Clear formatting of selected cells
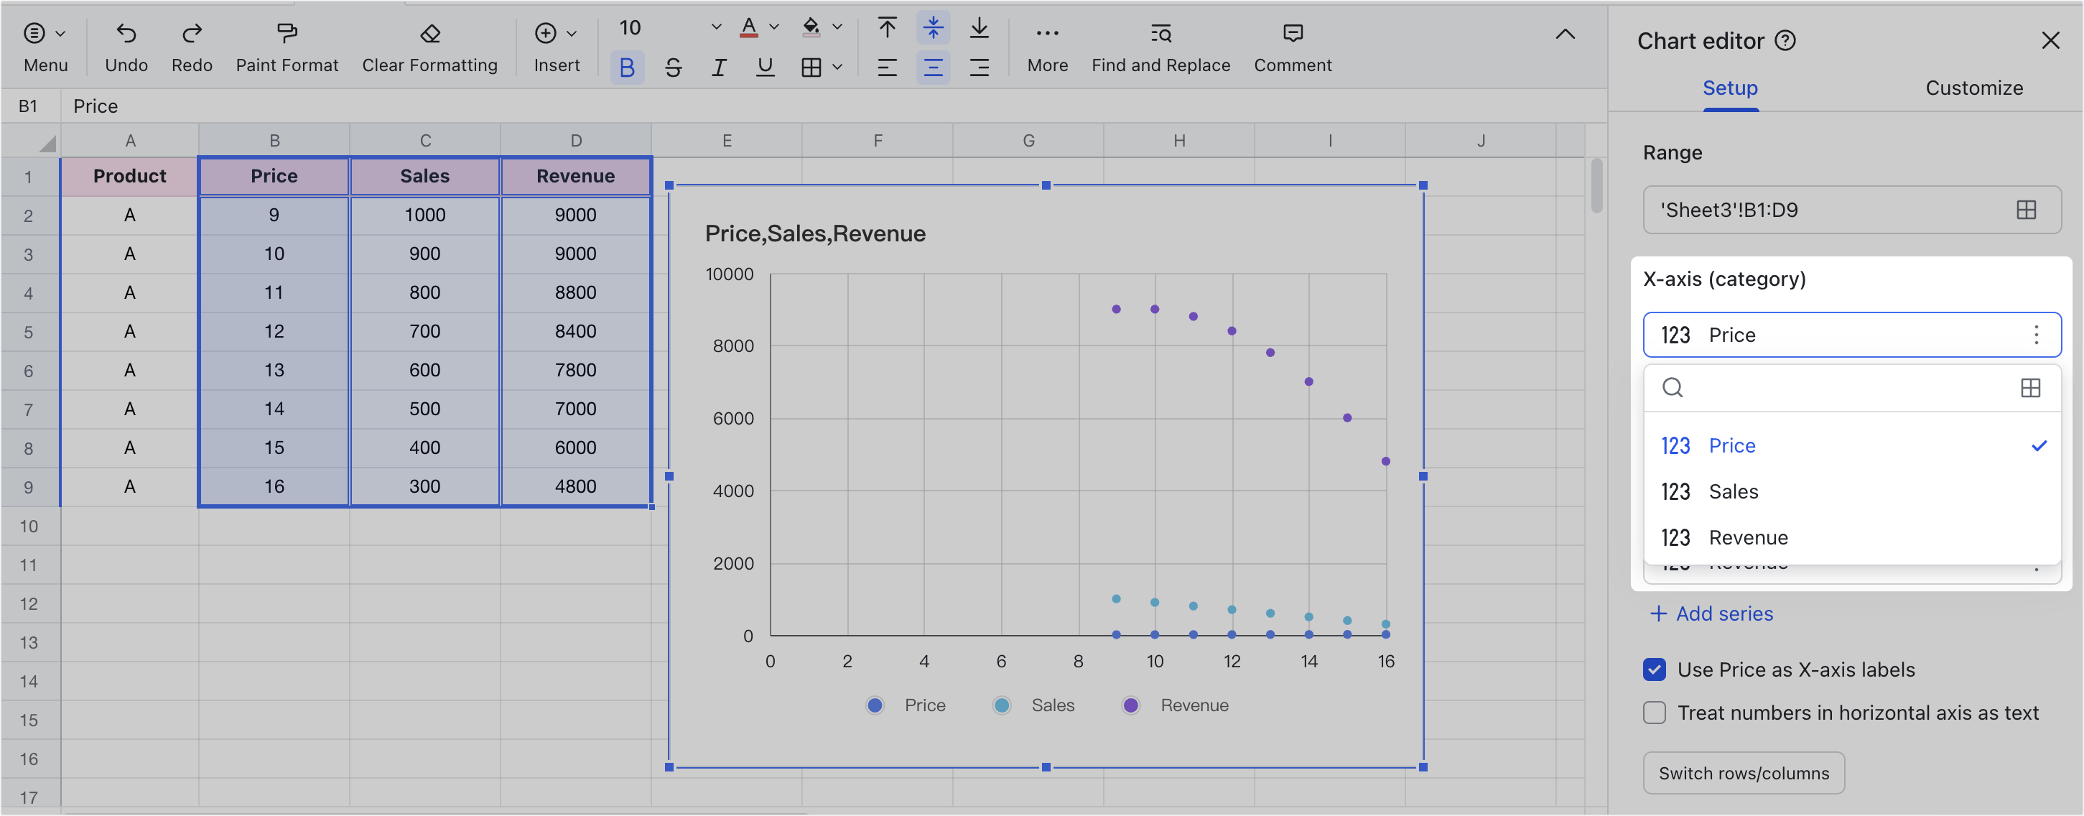 (429, 45)
